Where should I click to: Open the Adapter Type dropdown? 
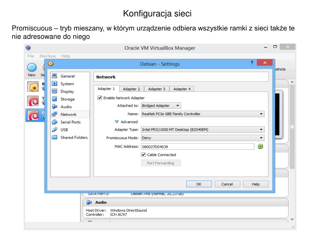point(202,129)
